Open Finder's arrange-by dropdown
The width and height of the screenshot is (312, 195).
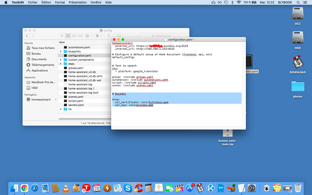point(89,36)
